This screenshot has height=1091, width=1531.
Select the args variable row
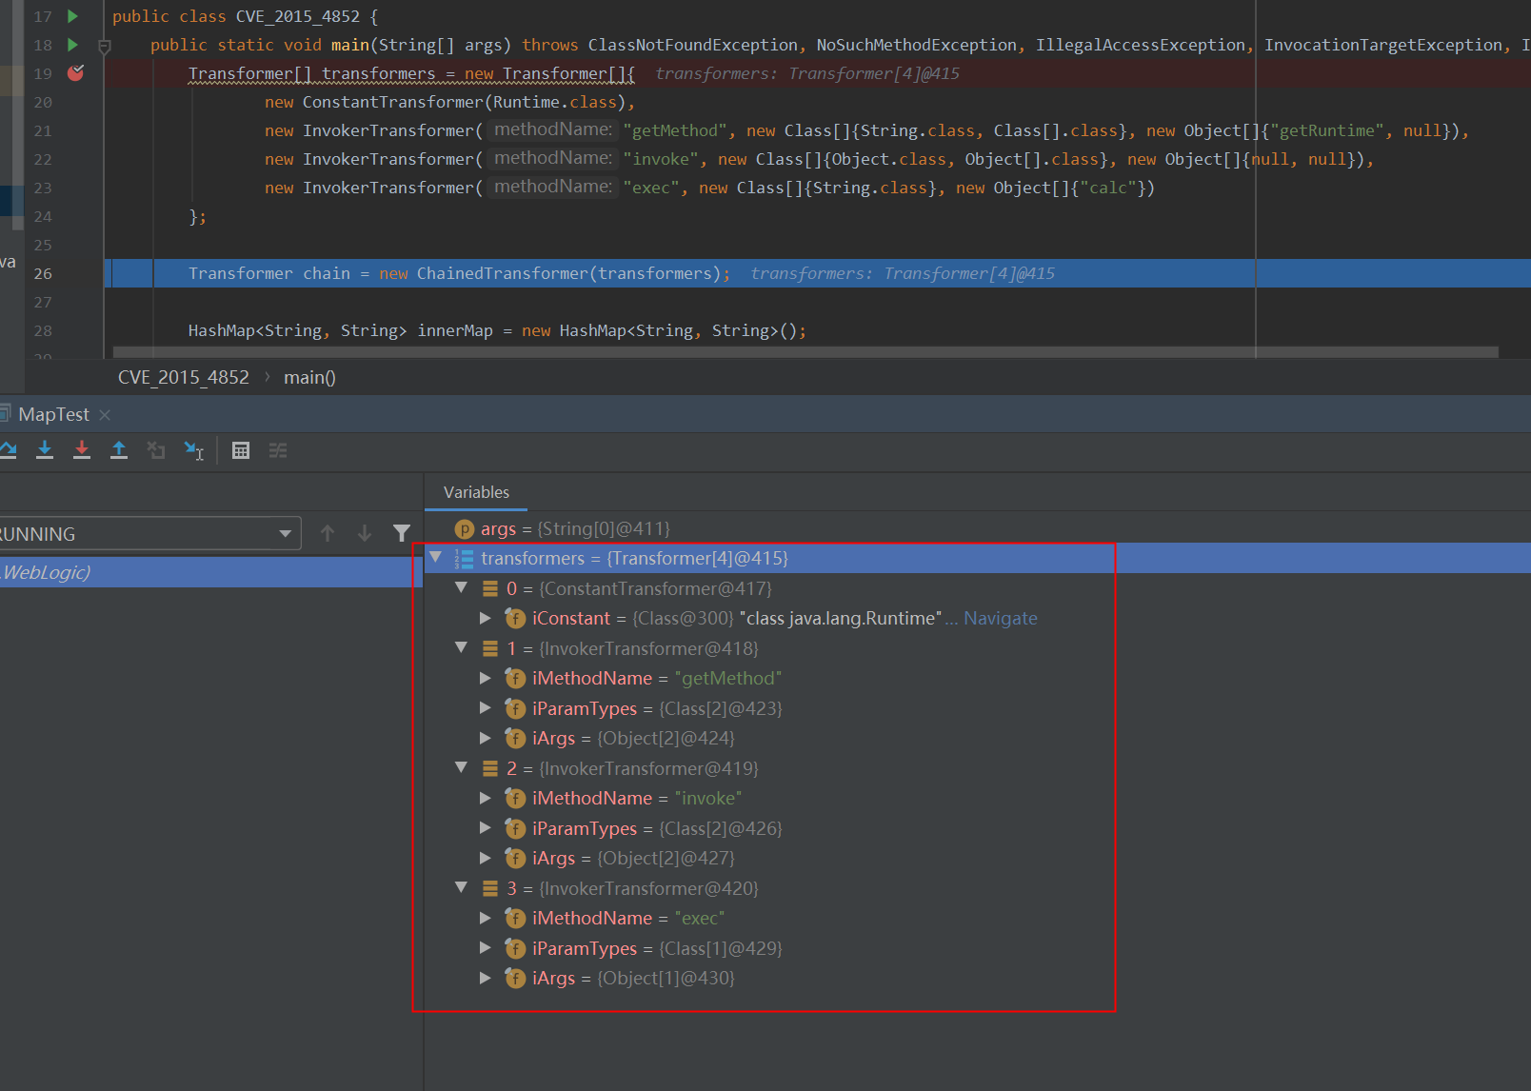(x=978, y=528)
